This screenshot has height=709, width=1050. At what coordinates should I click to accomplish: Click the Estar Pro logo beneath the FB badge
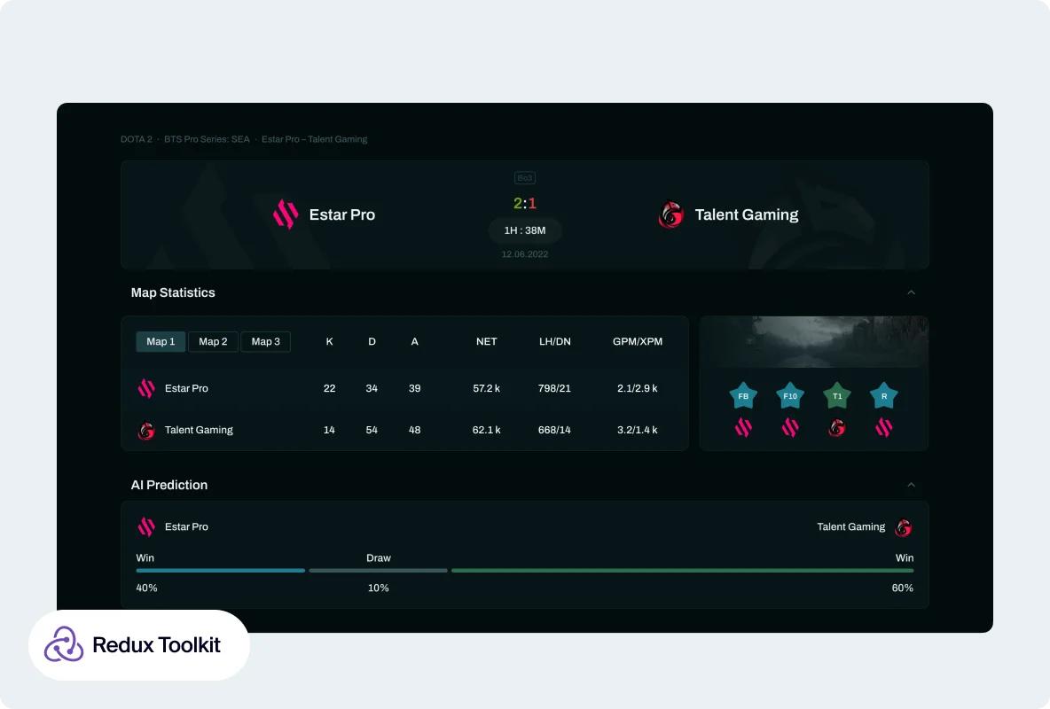(x=743, y=427)
